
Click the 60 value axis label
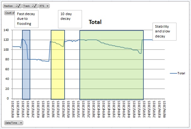(x=7, y=69)
